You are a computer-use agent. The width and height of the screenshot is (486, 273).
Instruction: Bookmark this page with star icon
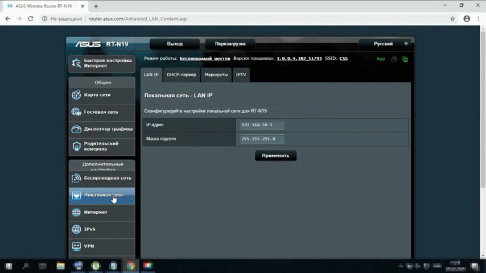click(x=452, y=19)
